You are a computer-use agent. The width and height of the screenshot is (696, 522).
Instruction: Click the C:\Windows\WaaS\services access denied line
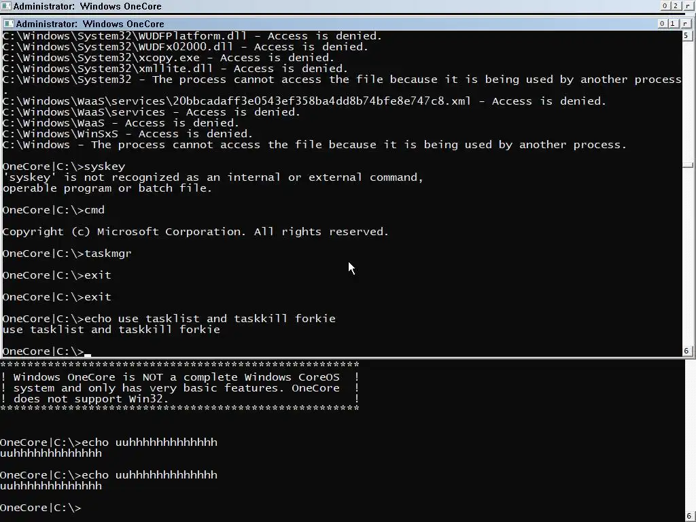coord(152,112)
